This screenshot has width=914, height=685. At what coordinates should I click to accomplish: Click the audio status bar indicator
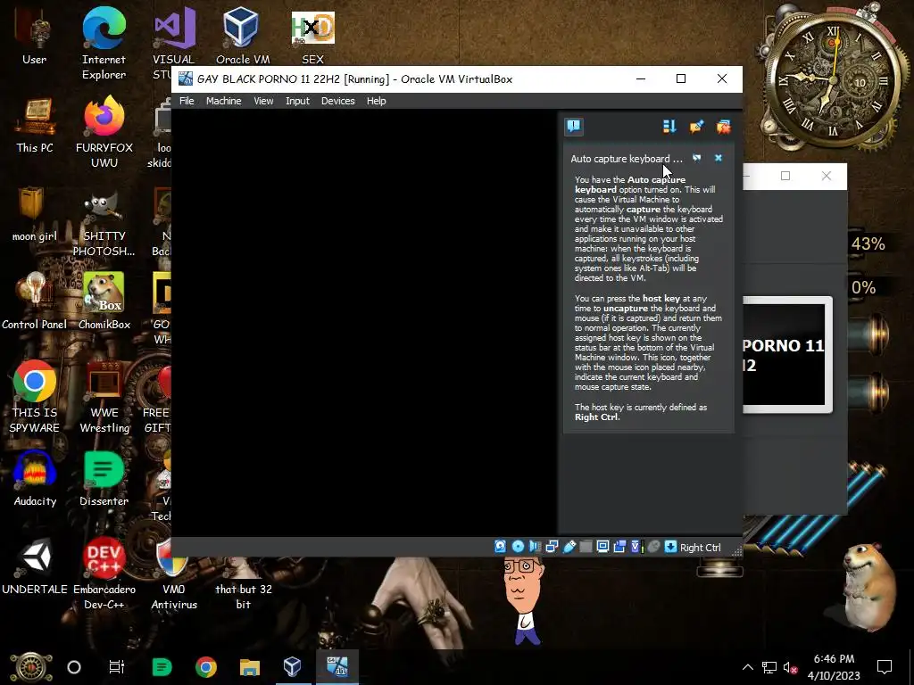point(535,547)
